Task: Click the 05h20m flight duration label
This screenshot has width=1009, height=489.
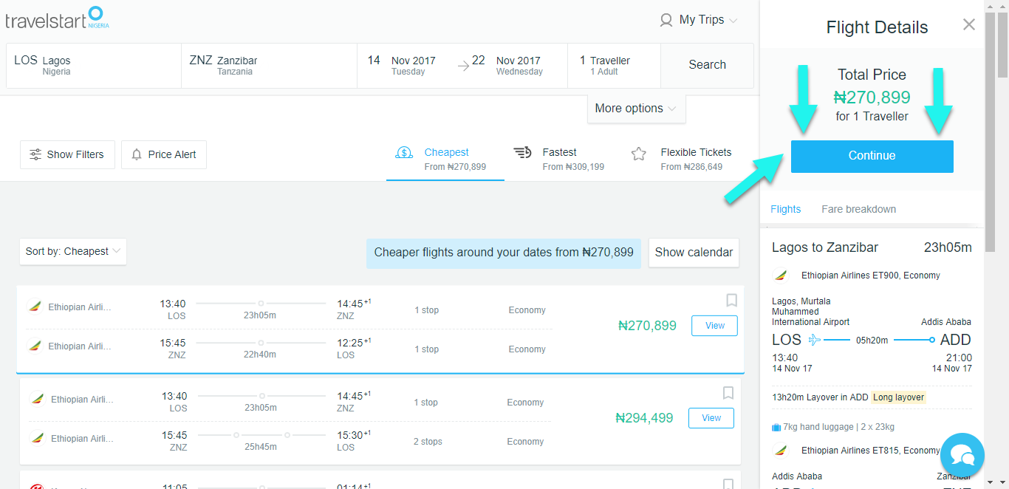Action: pyautogui.click(x=872, y=341)
